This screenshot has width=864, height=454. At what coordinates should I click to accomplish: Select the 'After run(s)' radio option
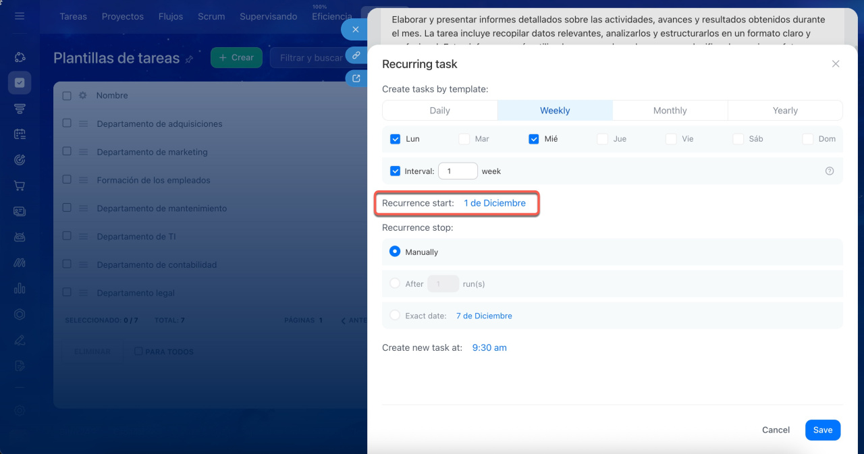tap(396, 284)
